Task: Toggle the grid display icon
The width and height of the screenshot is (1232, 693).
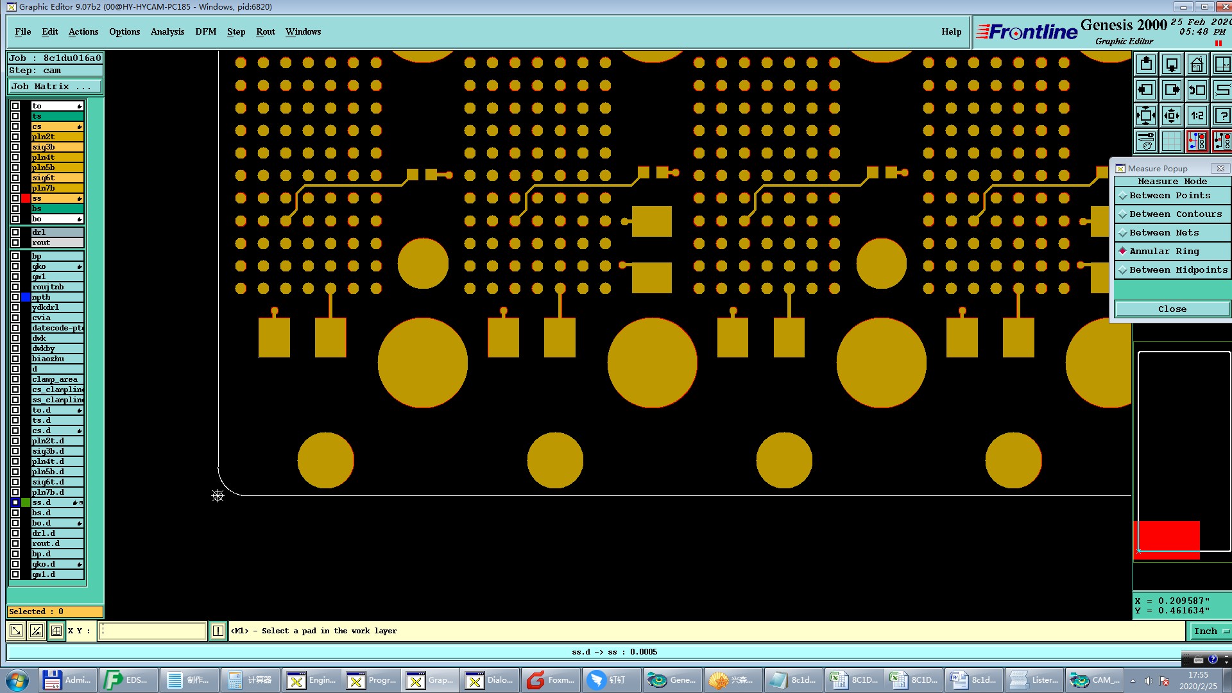Action: pos(1172,141)
